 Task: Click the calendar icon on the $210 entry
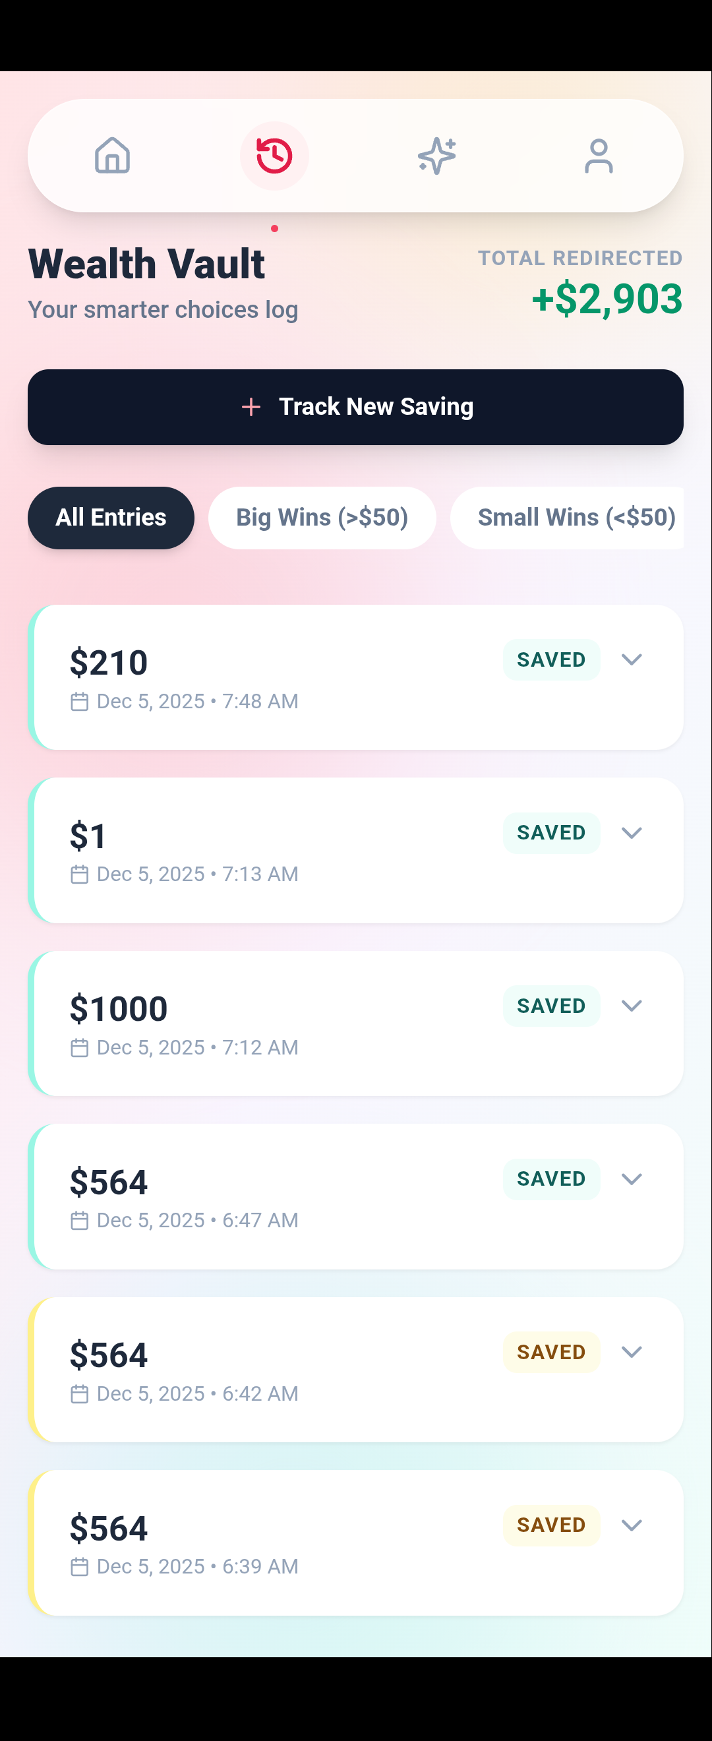tap(80, 702)
